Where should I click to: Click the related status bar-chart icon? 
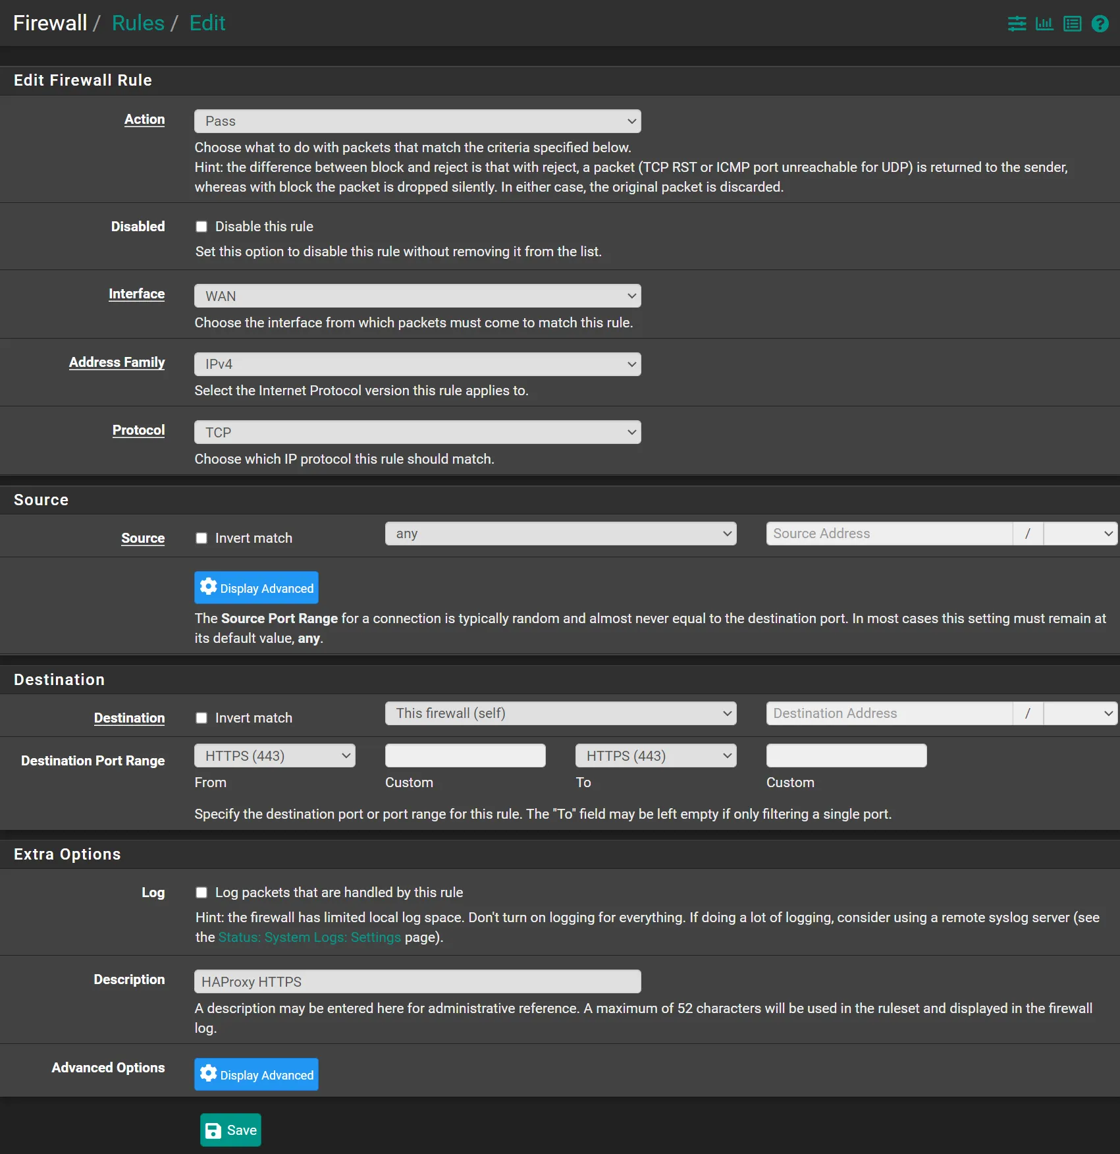(1044, 24)
